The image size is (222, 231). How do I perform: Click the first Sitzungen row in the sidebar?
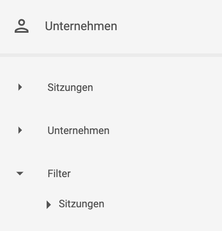click(111, 87)
